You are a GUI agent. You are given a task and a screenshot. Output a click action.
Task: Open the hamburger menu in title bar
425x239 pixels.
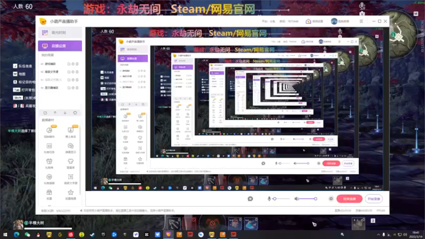tap(361, 21)
